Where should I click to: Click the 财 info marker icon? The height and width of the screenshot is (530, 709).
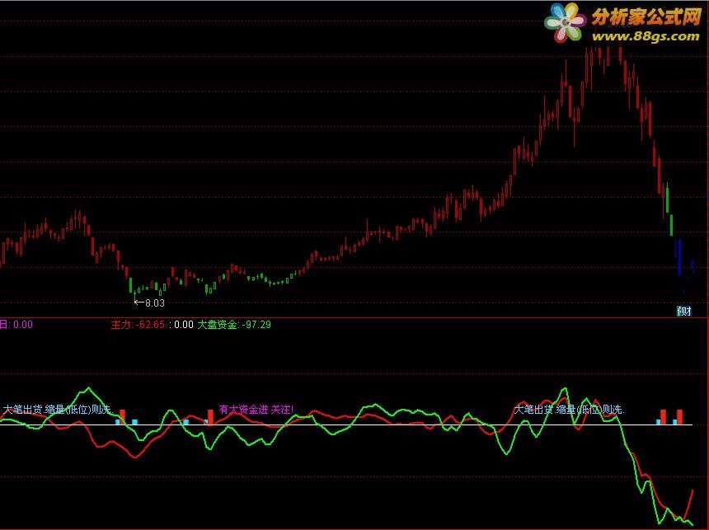[683, 311]
